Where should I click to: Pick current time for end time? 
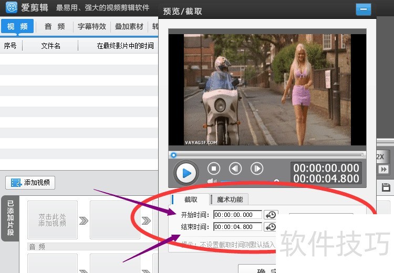[x=271, y=227]
